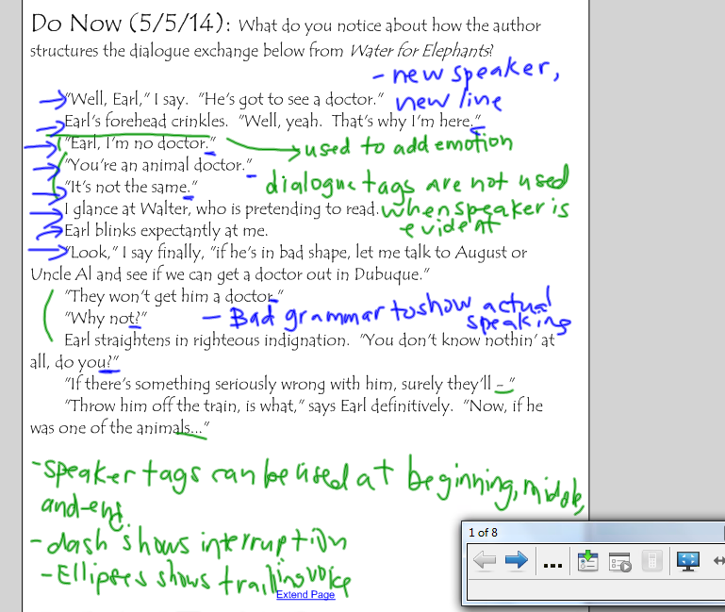The image size is (725, 612).
Task: Click the line "It's not the same."
Action: click(131, 187)
